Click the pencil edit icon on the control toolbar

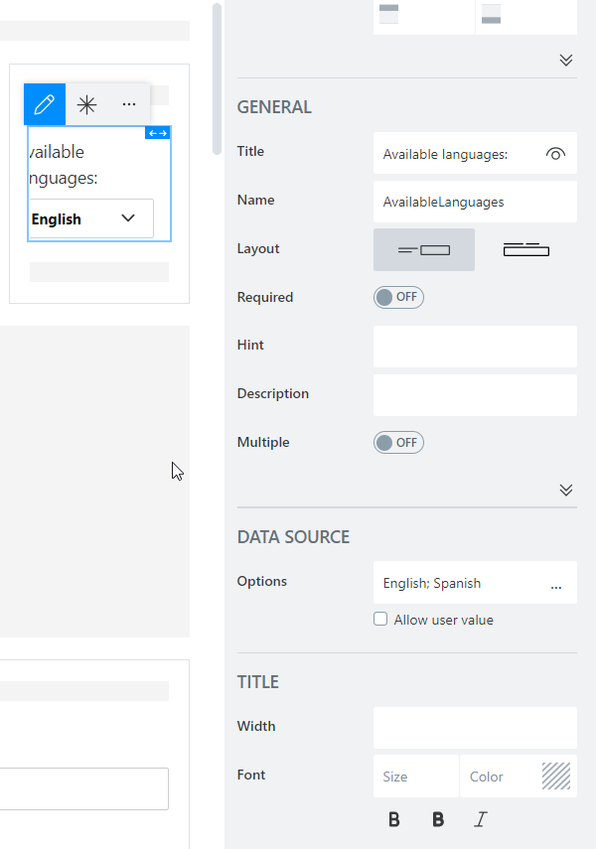coord(45,104)
